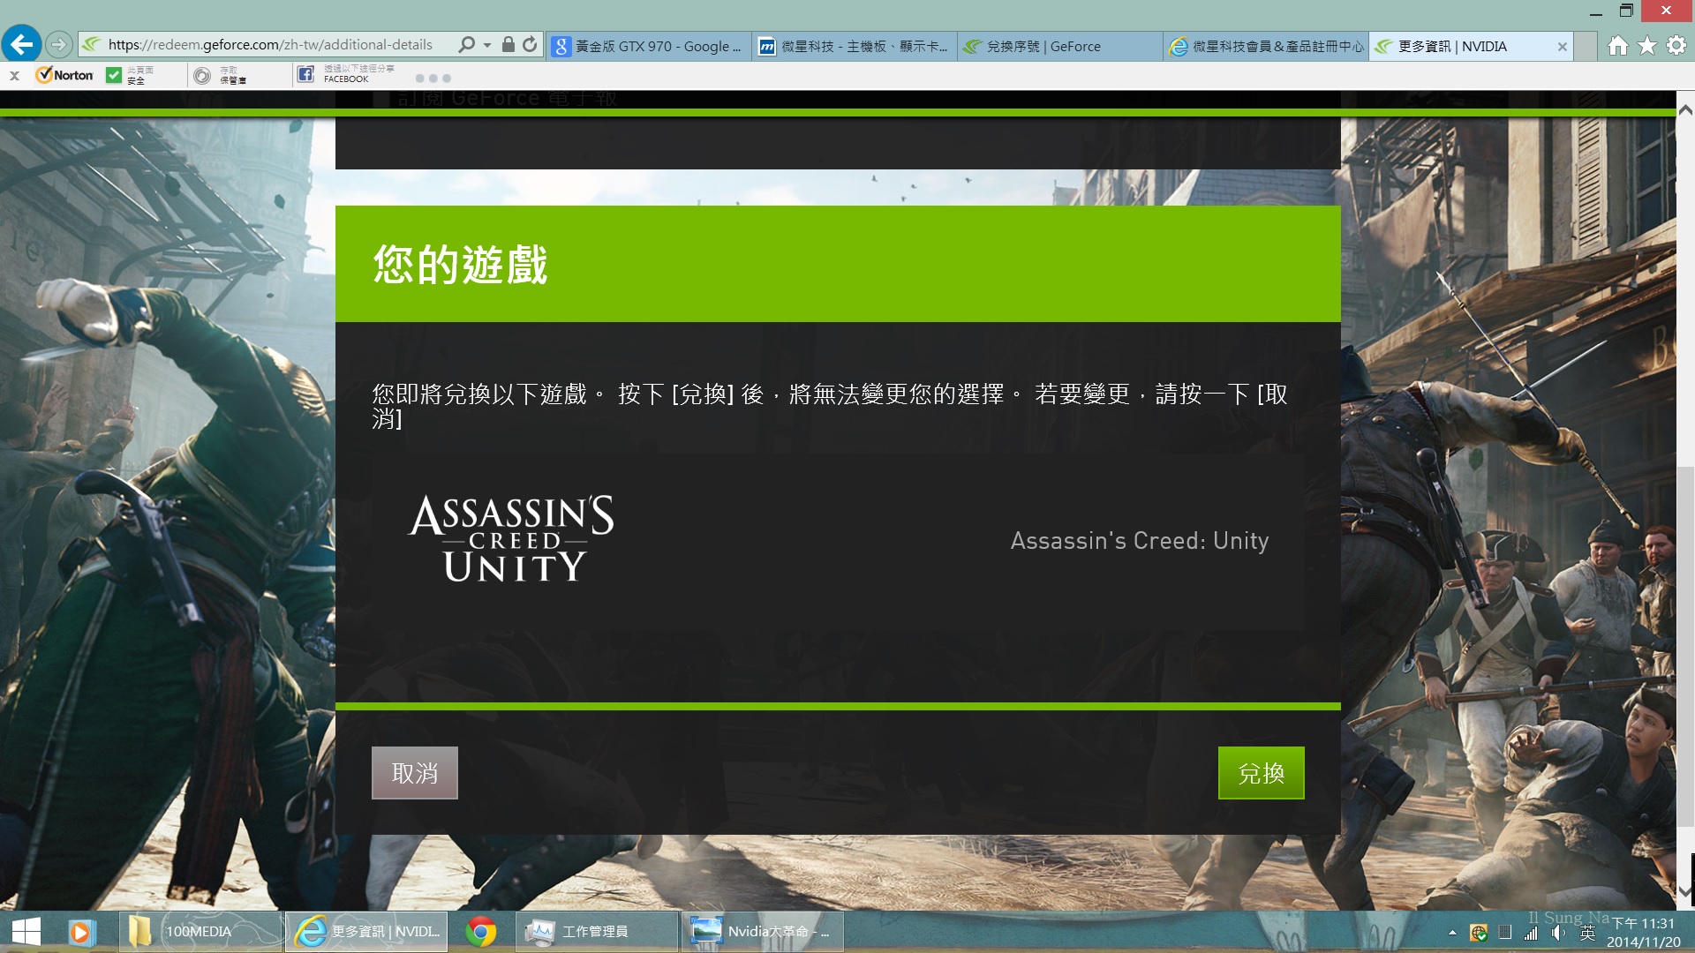Close the 更多資訊 NVIDIA tab
The image size is (1695, 953).
[x=1562, y=47]
